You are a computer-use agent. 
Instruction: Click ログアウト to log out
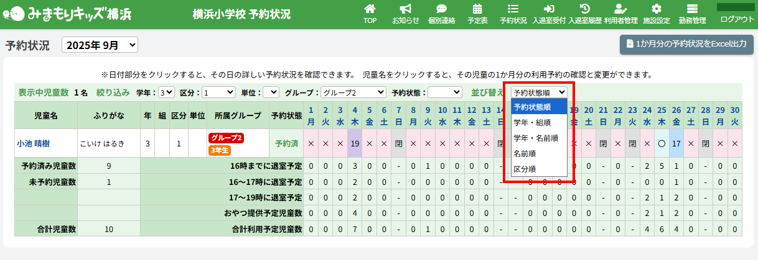(x=737, y=19)
